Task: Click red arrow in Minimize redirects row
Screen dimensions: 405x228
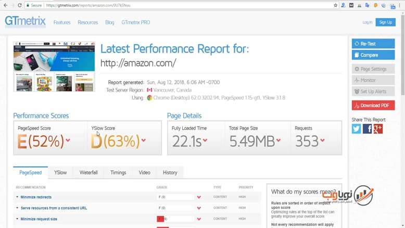Action: pos(199,197)
